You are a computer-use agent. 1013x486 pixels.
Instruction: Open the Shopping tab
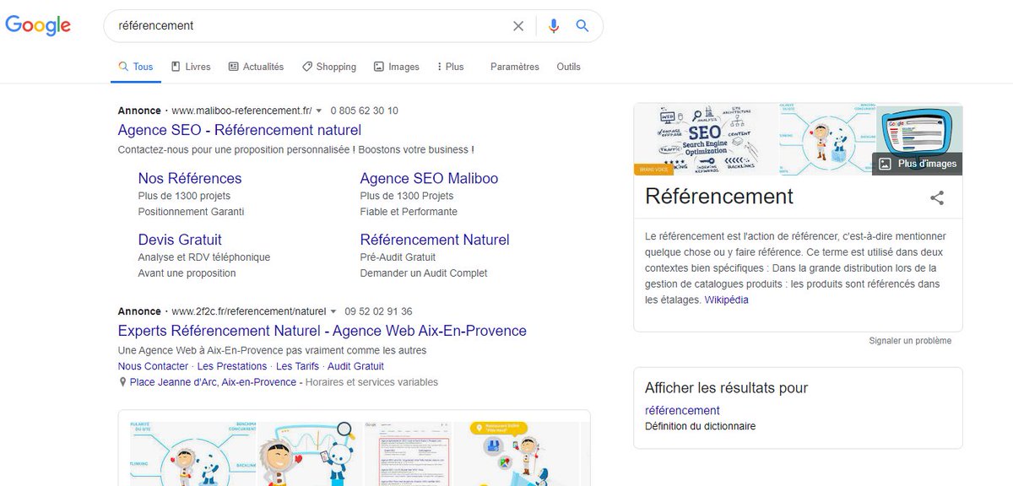329,67
